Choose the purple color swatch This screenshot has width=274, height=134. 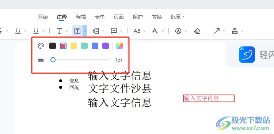click(106, 46)
